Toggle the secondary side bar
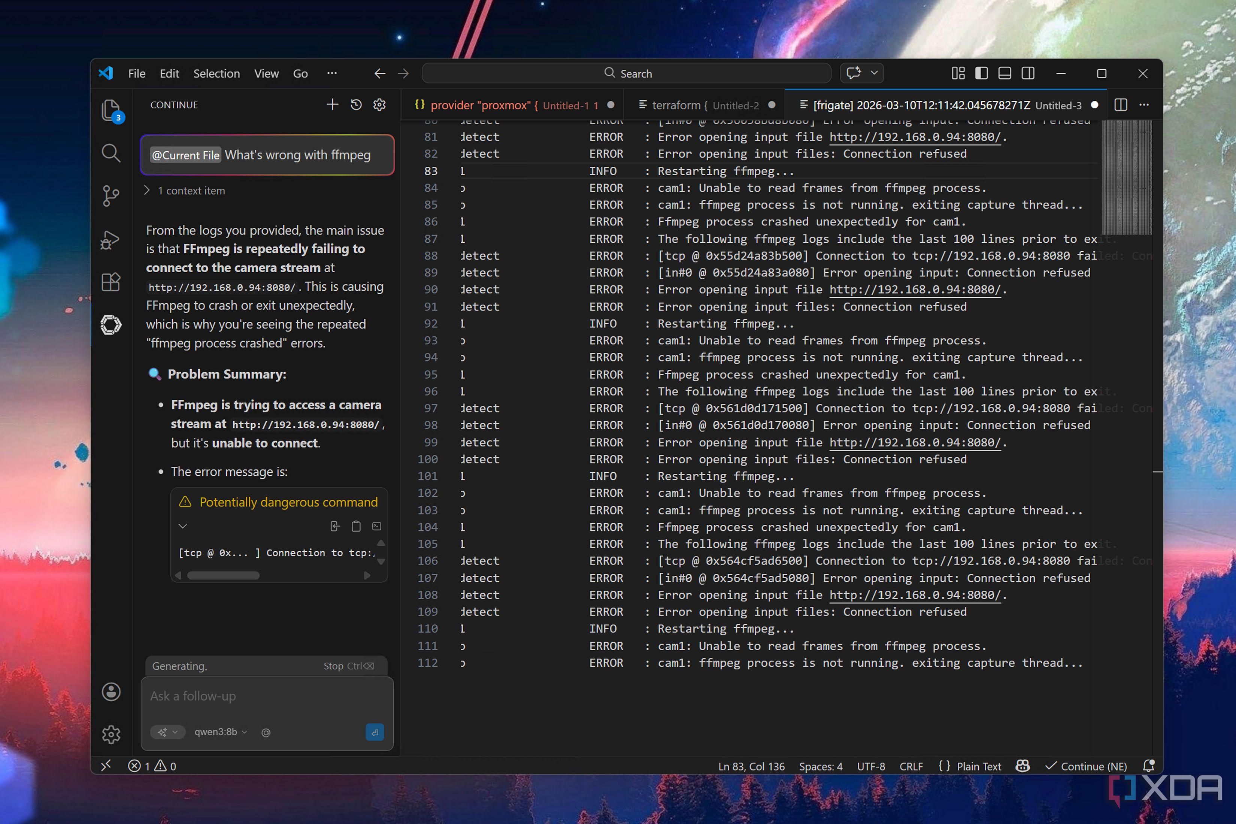The width and height of the screenshot is (1236, 824). coord(1028,73)
